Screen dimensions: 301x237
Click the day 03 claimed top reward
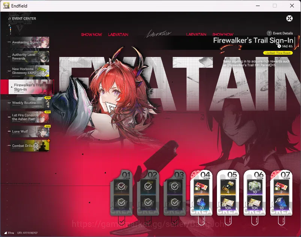(x=175, y=186)
